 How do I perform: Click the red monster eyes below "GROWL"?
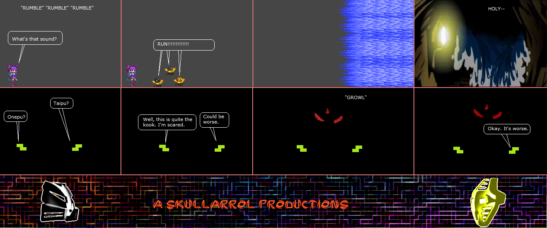pyautogui.click(x=328, y=115)
